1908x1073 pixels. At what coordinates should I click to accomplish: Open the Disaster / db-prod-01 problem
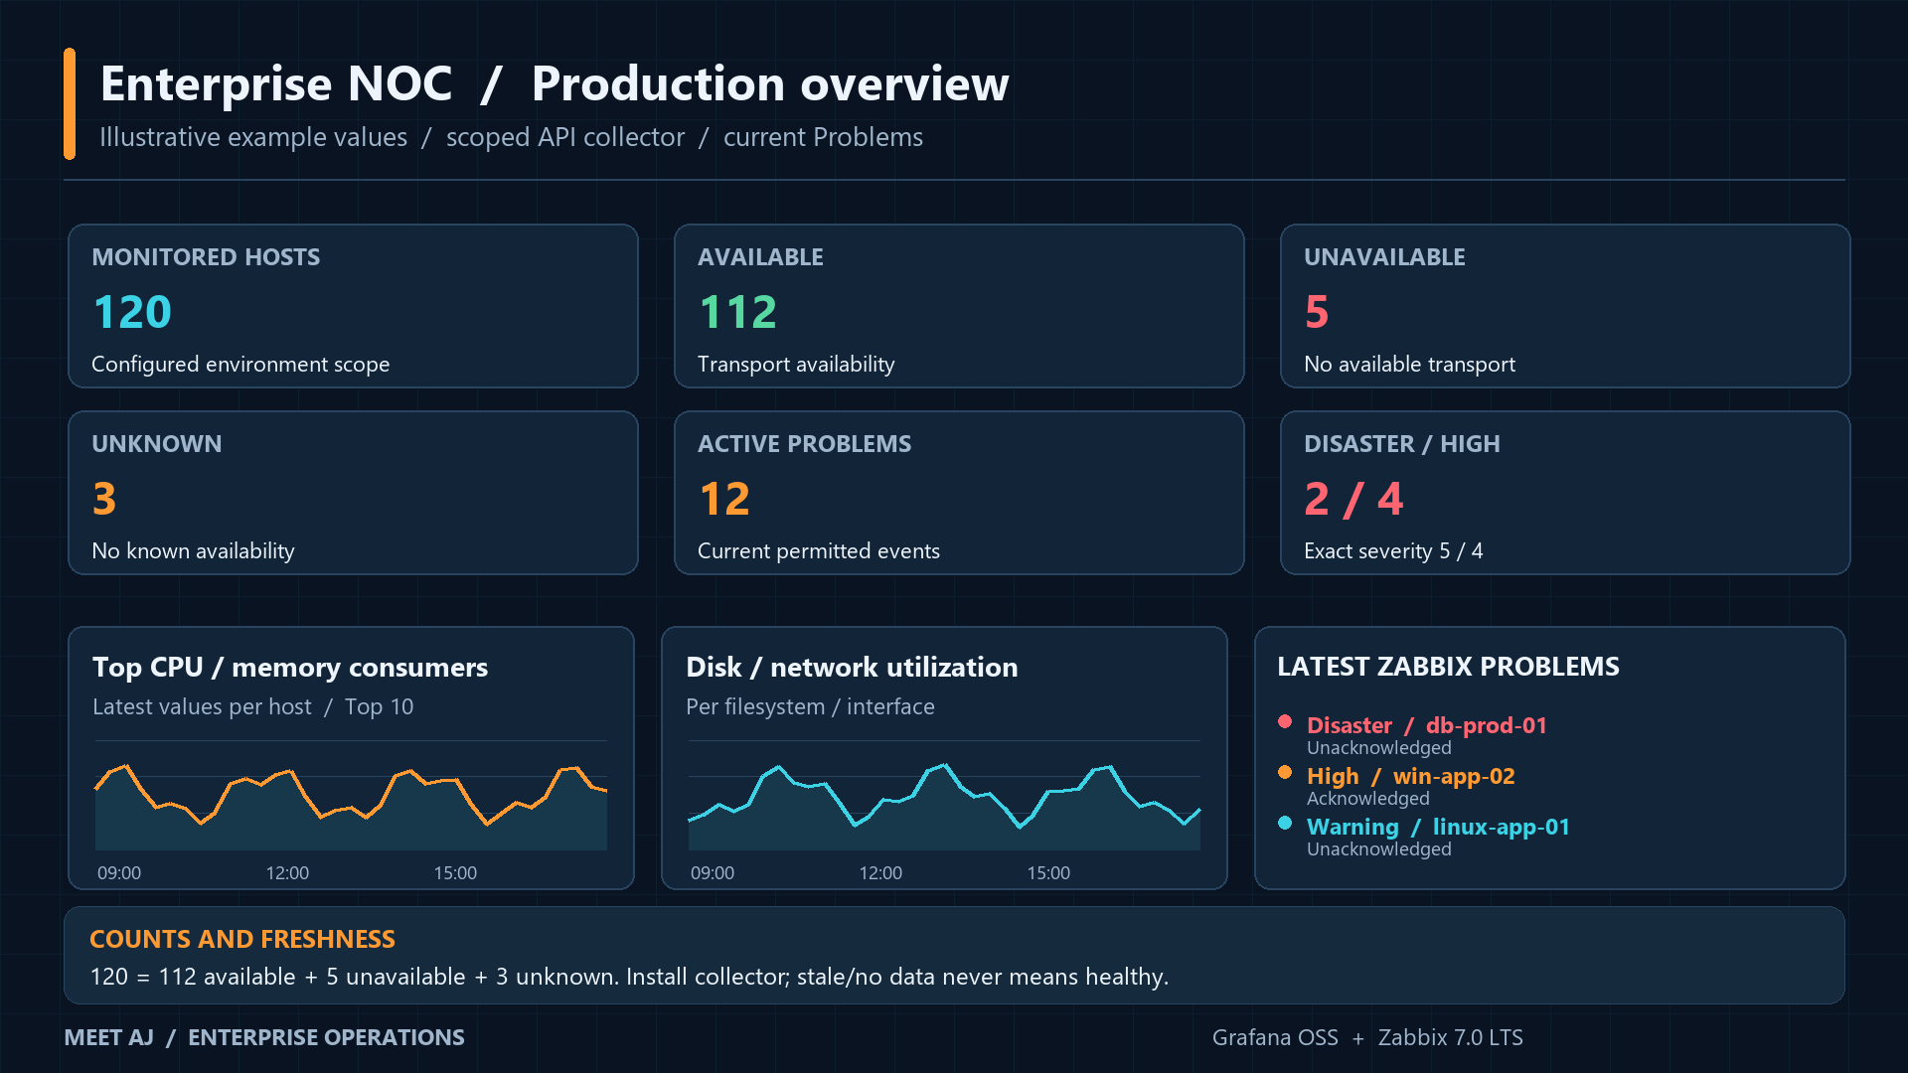(x=1427, y=725)
